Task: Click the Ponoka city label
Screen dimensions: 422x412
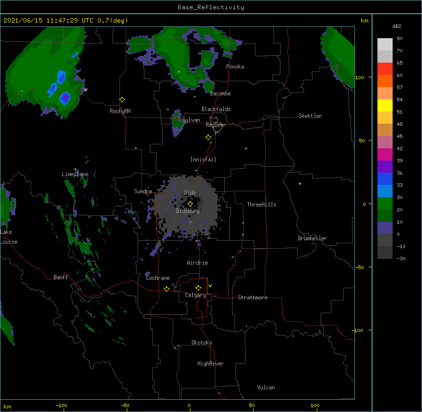Action: (235, 67)
